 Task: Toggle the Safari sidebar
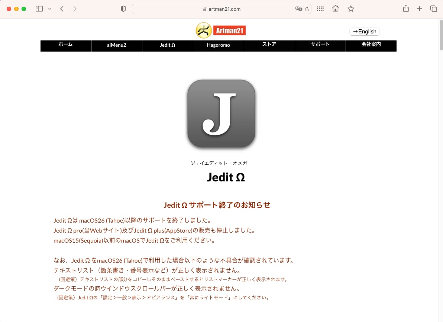(39, 8)
